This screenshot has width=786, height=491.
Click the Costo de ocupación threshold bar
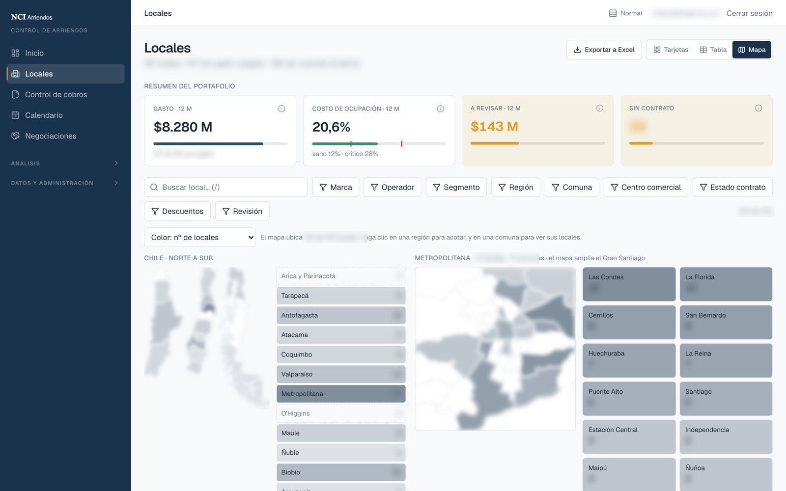(x=379, y=144)
